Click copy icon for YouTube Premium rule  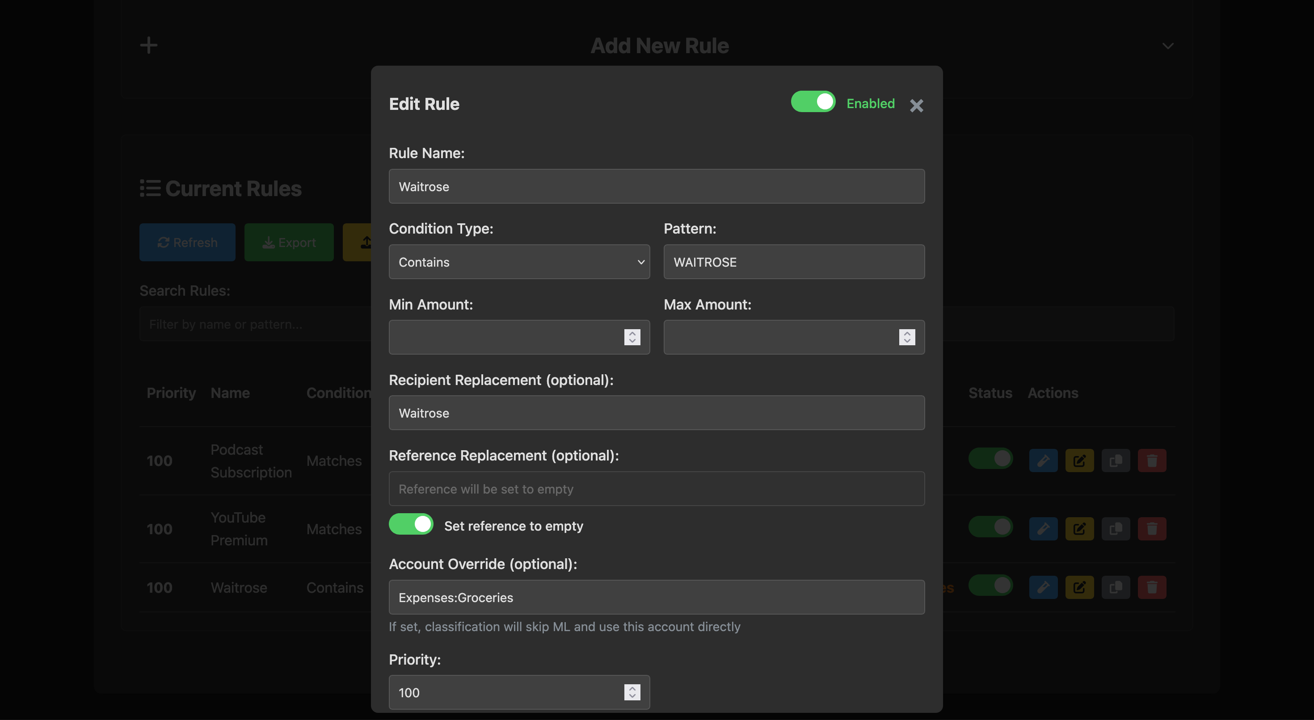[1116, 529]
